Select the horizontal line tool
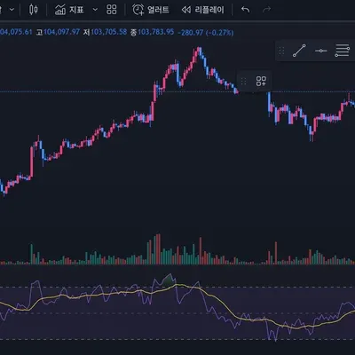 coord(321,51)
